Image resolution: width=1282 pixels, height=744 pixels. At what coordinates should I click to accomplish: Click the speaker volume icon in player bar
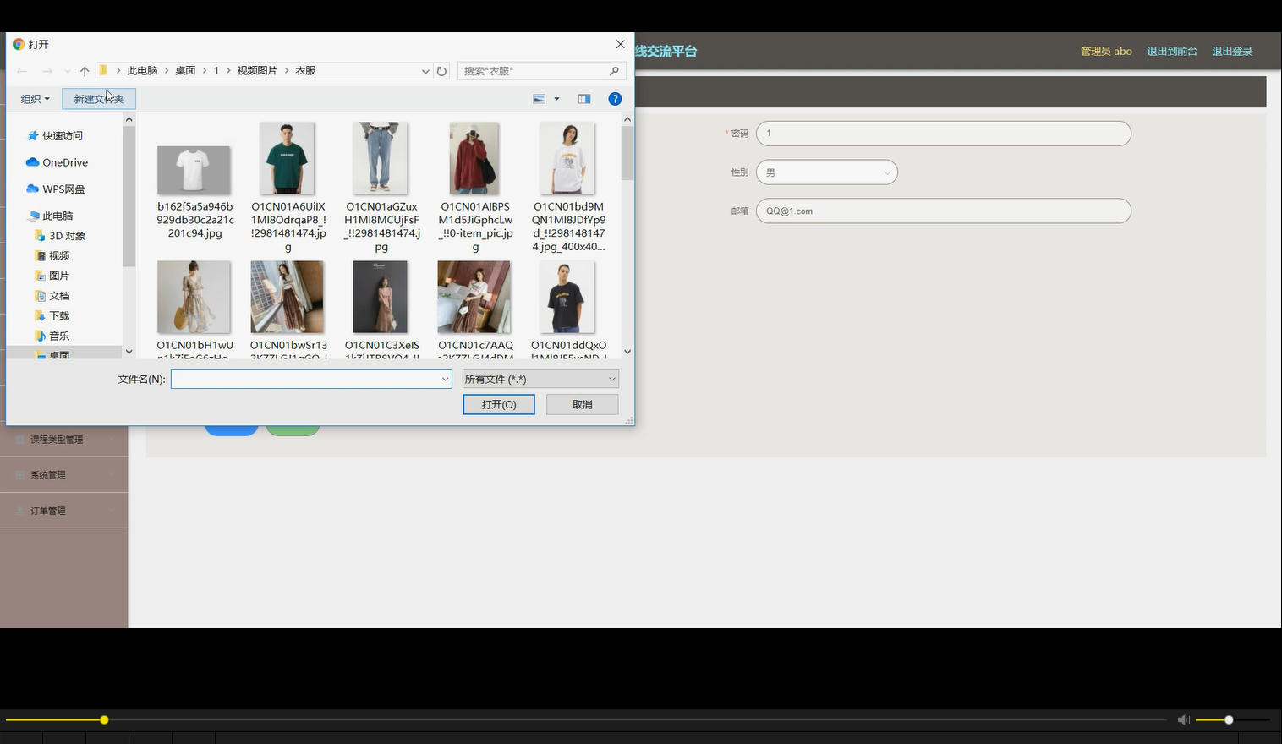tap(1183, 719)
